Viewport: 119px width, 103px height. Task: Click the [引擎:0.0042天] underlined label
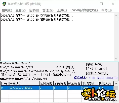(x=97, y=73)
